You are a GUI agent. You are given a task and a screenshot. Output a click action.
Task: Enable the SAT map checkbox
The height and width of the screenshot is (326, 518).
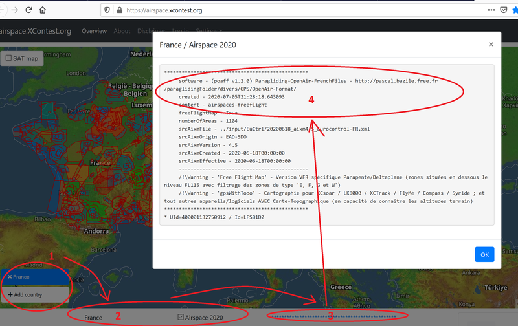pos(8,58)
